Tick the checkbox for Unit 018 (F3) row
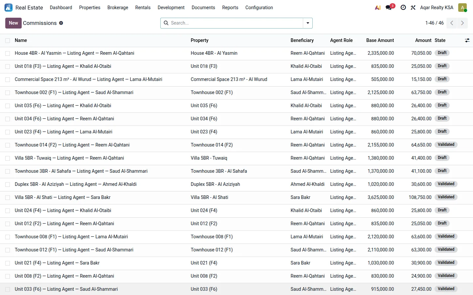Viewport: 473px width, 295px height. tap(8, 67)
